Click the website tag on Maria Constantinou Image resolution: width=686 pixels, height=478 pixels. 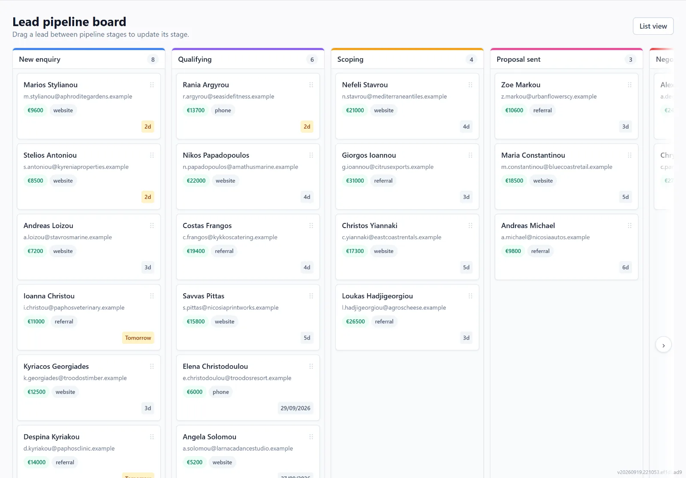tap(543, 181)
